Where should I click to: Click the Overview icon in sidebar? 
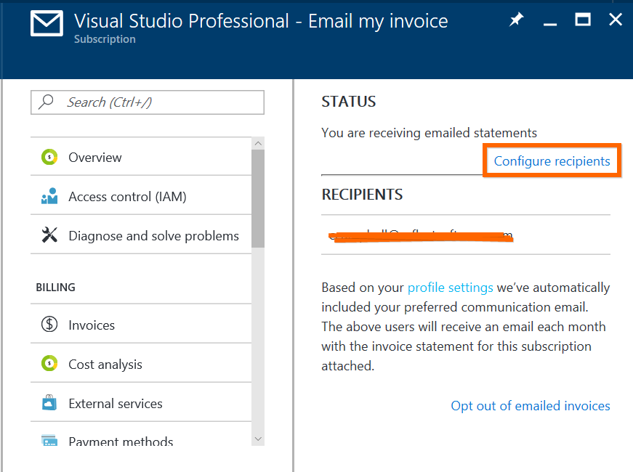point(49,157)
